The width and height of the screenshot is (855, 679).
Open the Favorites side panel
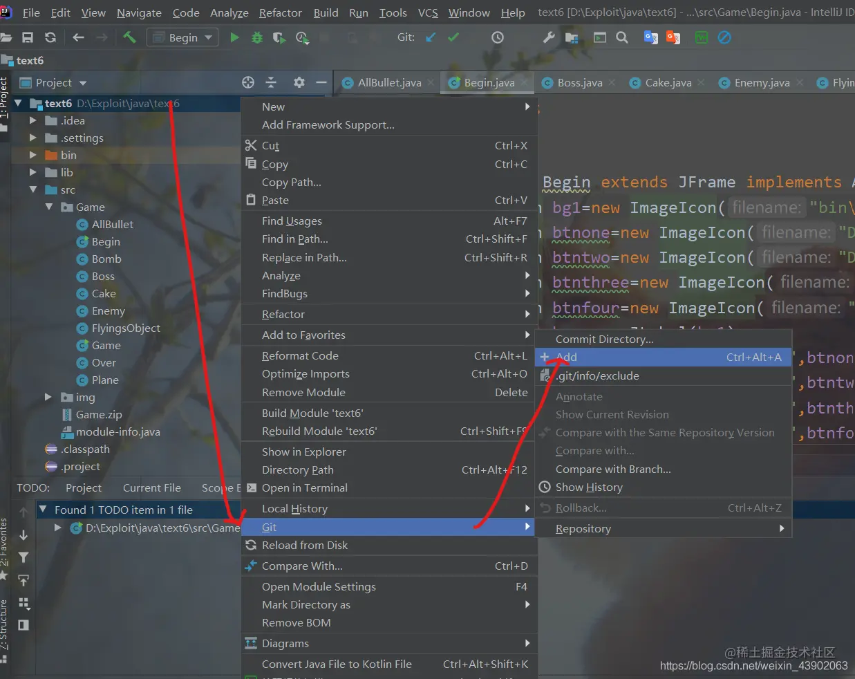pyautogui.click(x=4, y=548)
